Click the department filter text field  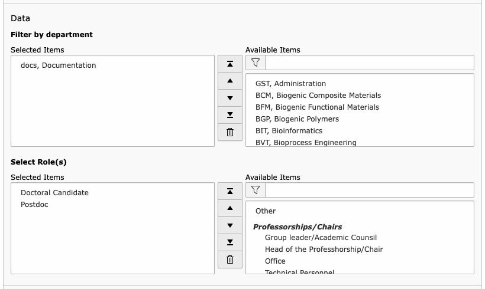pos(369,63)
